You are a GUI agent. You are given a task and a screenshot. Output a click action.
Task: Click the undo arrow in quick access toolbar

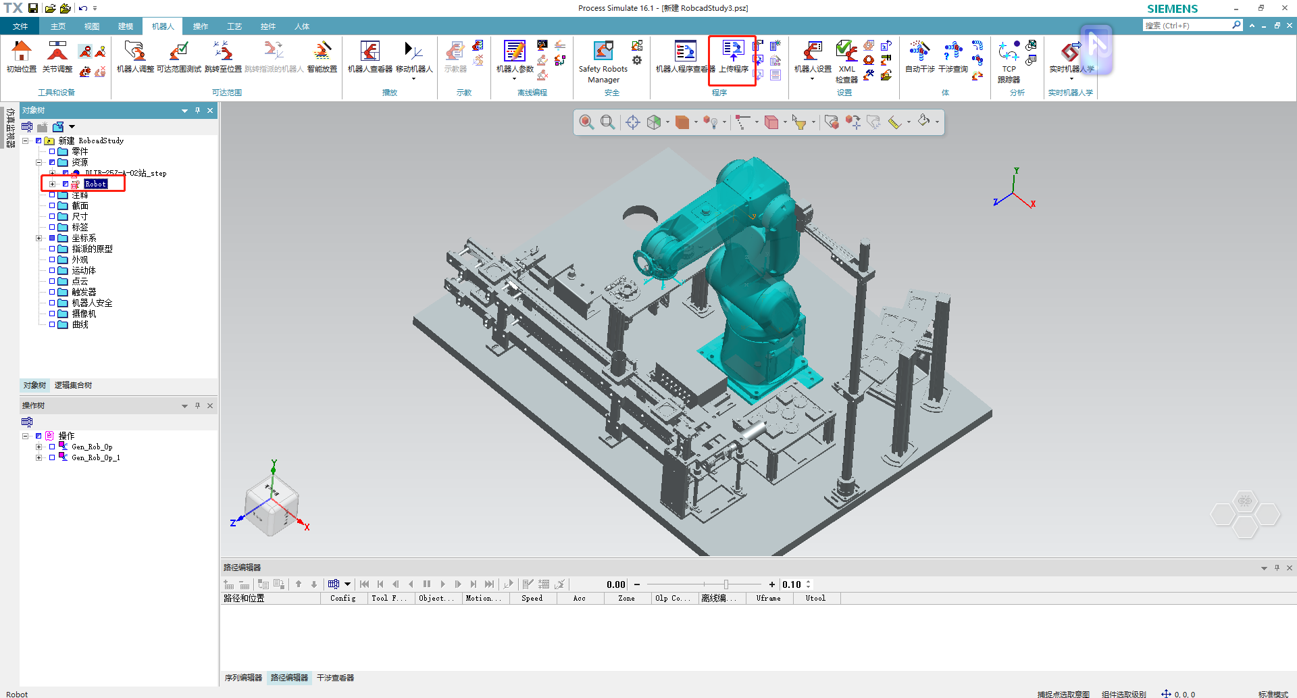tap(82, 8)
